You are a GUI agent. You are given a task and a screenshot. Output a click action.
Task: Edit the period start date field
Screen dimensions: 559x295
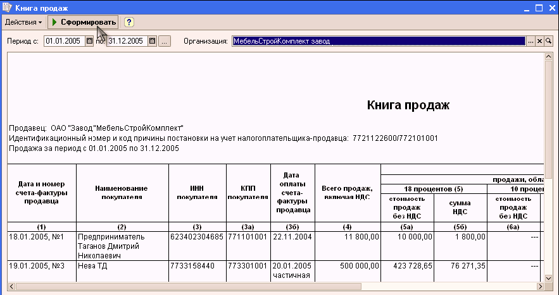point(65,41)
